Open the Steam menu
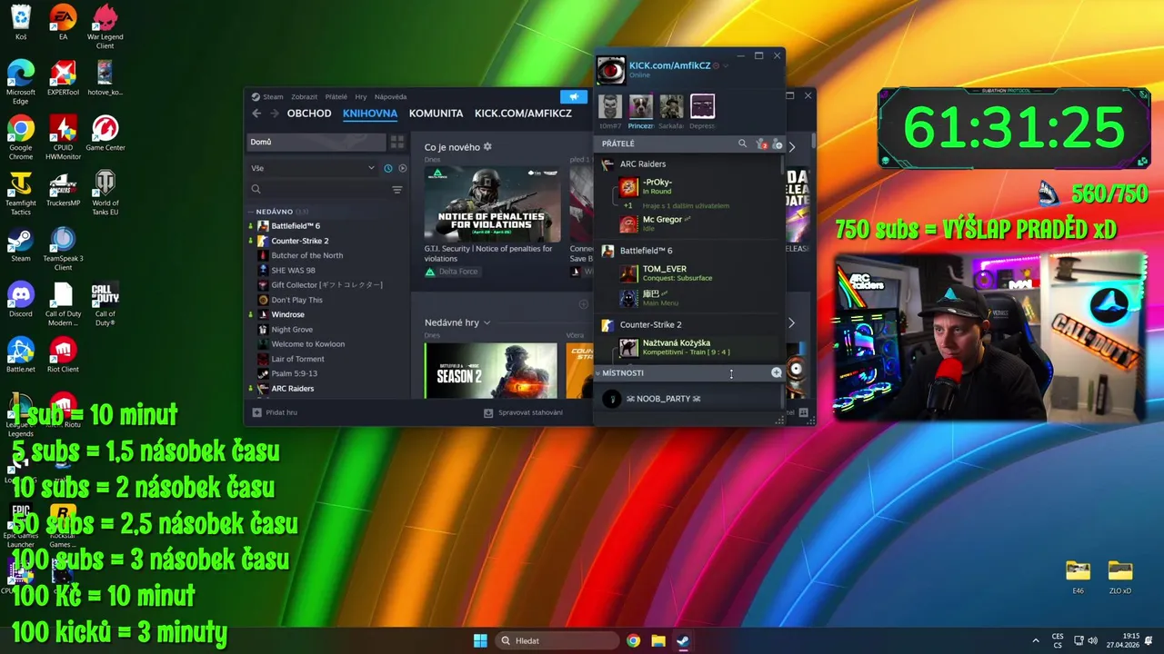 pyautogui.click(x=273, y=96)
